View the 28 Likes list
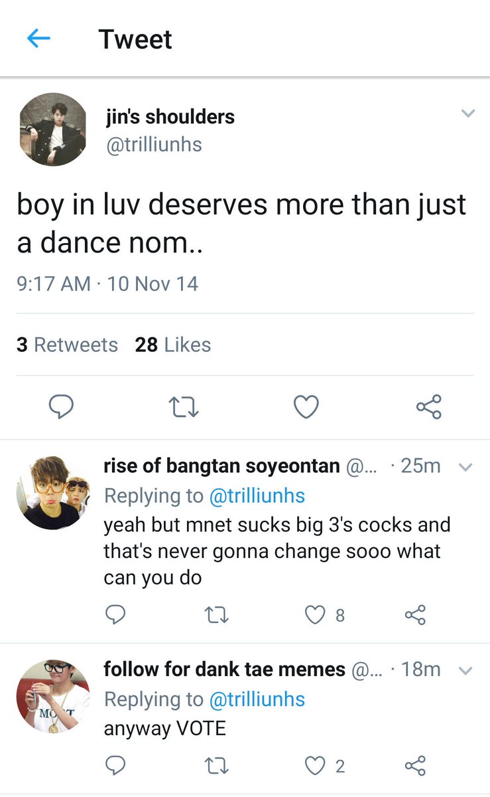The image size is (490, 797). [173, 345]
